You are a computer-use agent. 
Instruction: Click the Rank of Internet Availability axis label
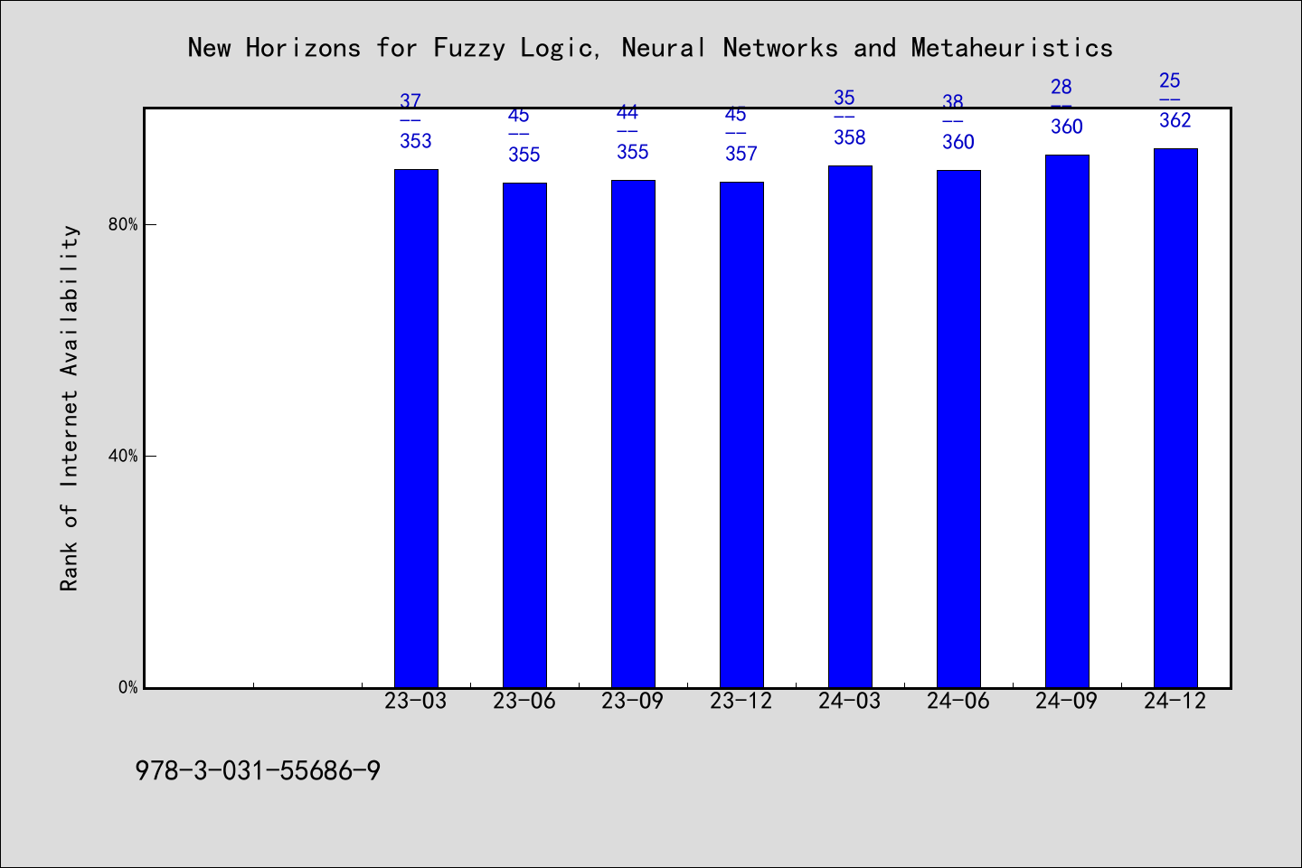click(x=70, y=408)
